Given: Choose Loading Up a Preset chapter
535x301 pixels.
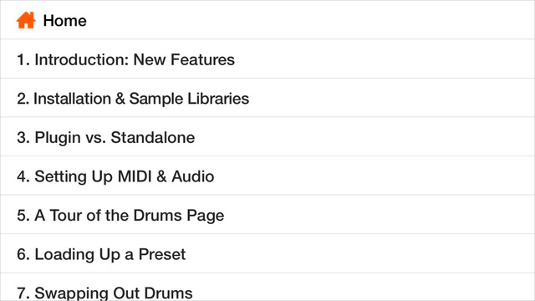Looking at the screenshot, I should point(267,253).
